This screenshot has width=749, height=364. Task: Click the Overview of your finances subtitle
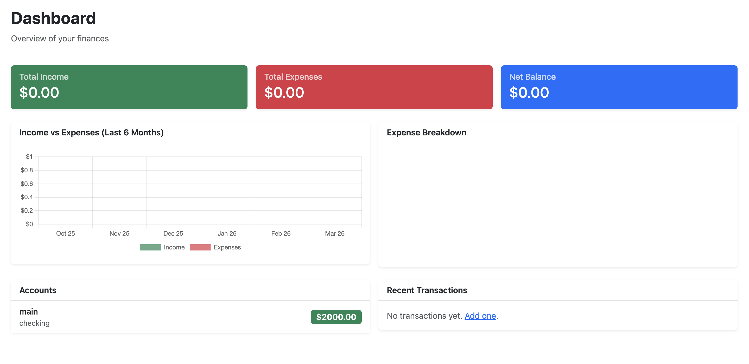(x=60, y=38)
